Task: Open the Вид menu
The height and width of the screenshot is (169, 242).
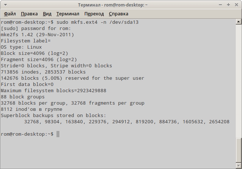Action: click(x=47, y=14)
